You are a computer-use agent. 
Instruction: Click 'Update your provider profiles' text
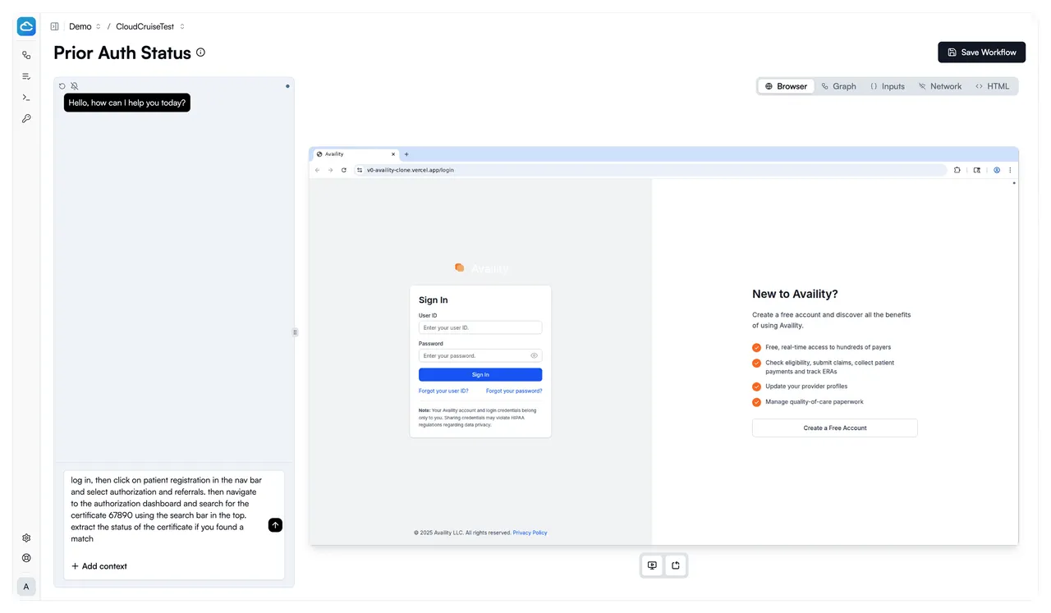806,387
